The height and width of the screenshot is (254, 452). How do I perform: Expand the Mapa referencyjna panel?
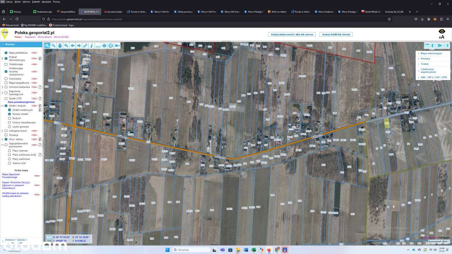pos(433,54)
